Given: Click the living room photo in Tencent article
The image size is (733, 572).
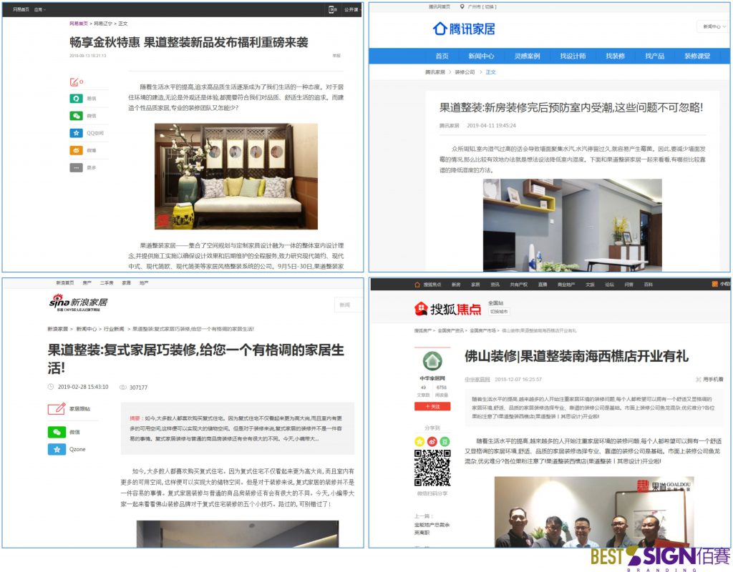Looking at the screenshot, I should pyautogui.click(x=572, y=225).
